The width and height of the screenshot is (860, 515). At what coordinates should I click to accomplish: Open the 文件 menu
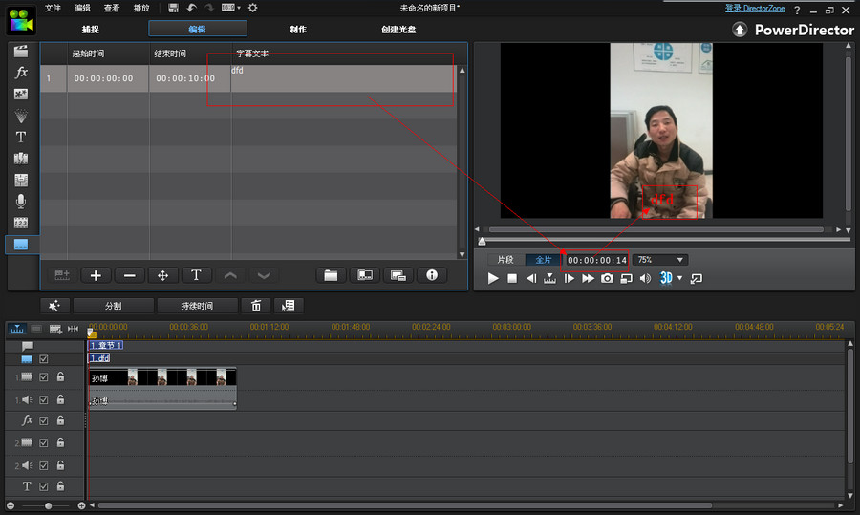(x=53, y=8)
